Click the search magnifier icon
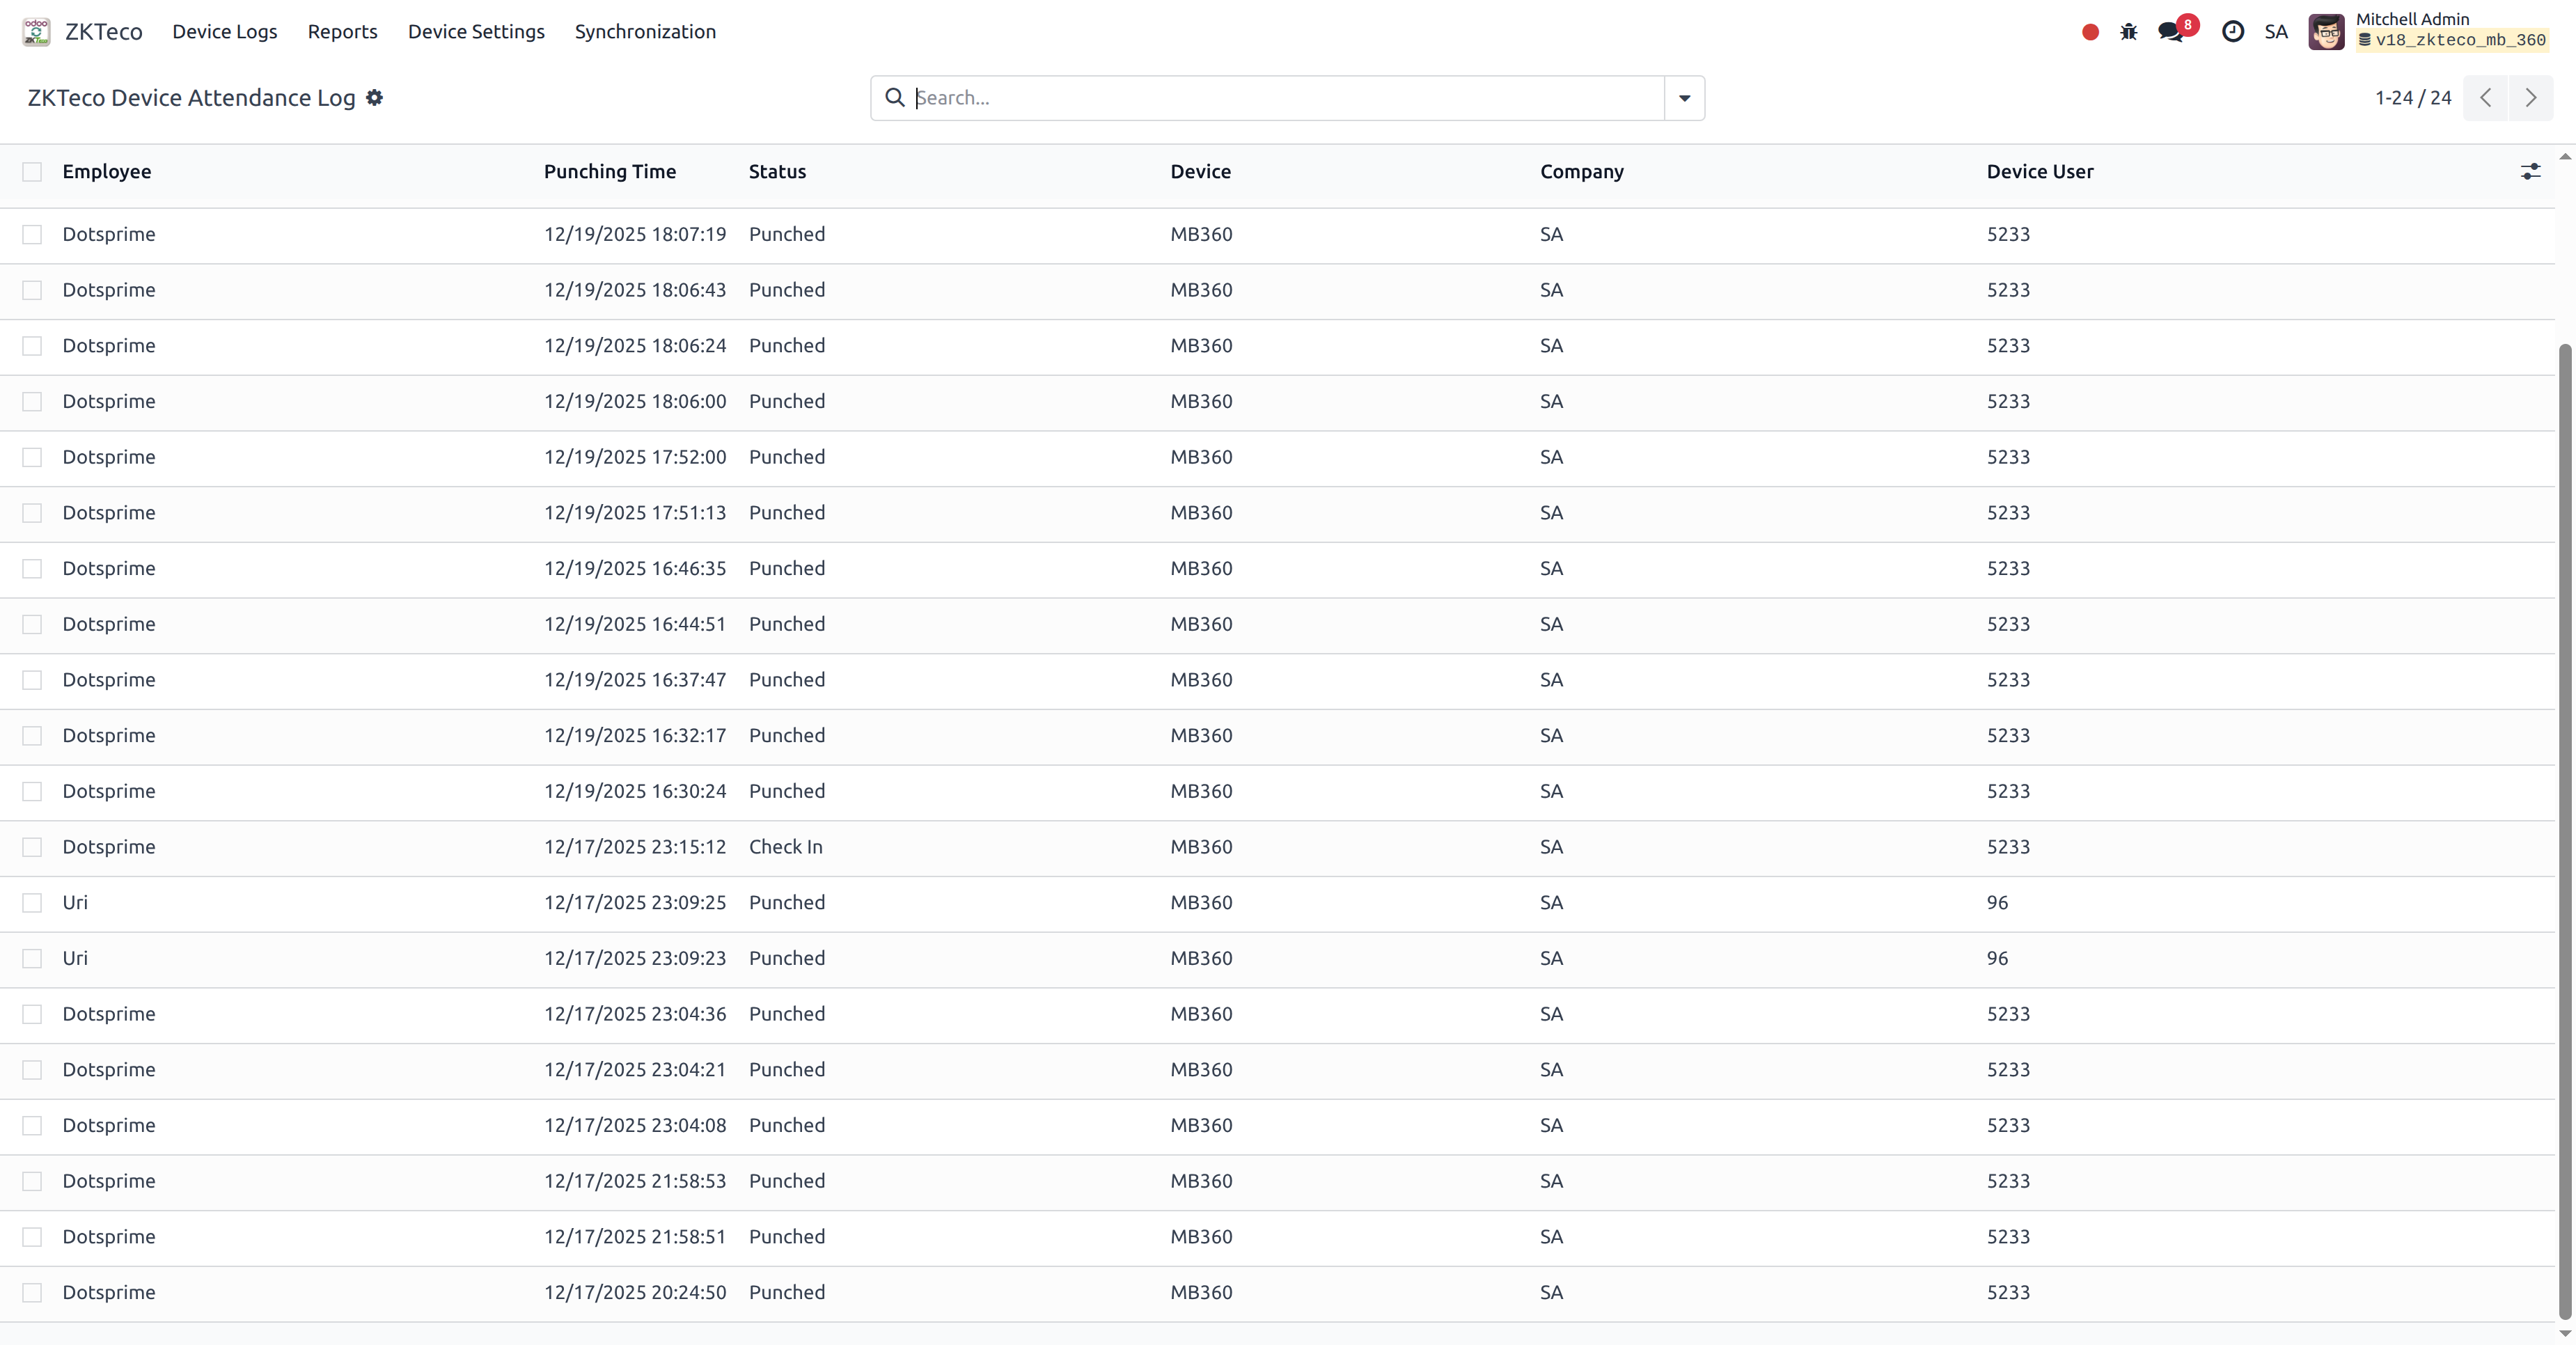Screen dimensions: 2576x1345 (x=894, y=97)
